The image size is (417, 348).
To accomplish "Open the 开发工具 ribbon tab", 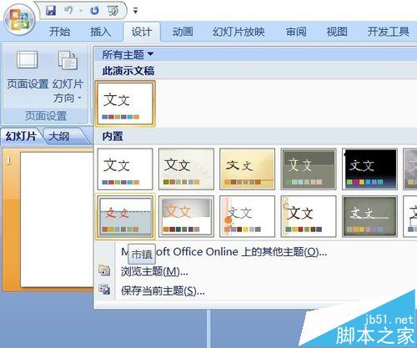I will point(389,32).
